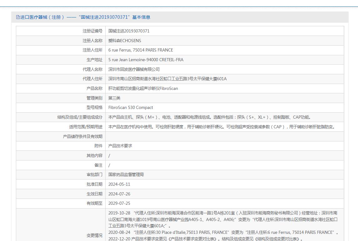Select change record dated 2022-12-20
This screenshot has height=241, width=358.
pos(206,239)
